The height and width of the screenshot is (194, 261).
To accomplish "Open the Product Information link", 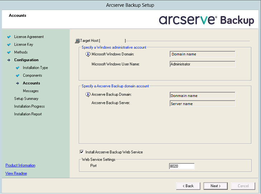I will click(20, 165).
